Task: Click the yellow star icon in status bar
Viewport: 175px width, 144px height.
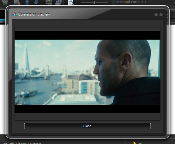Action: tap(134, 143)
